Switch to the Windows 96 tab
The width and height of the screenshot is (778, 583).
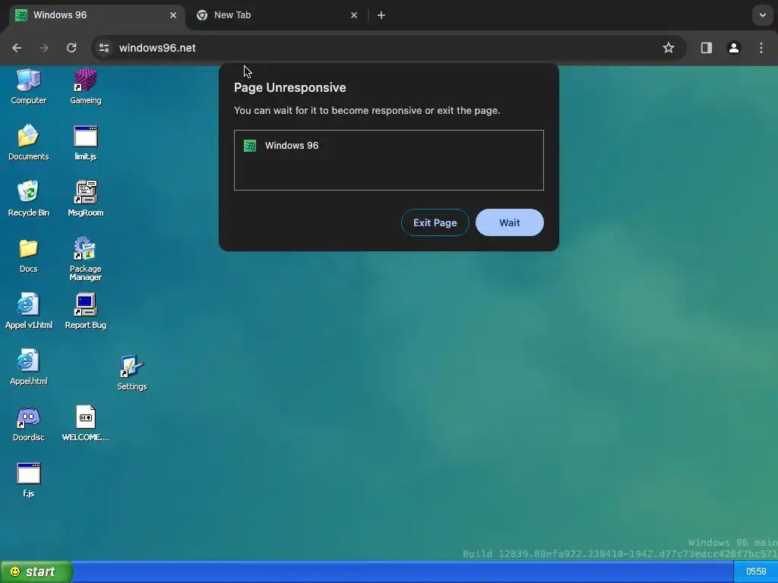pyautogui.click(x=96, y=15)
